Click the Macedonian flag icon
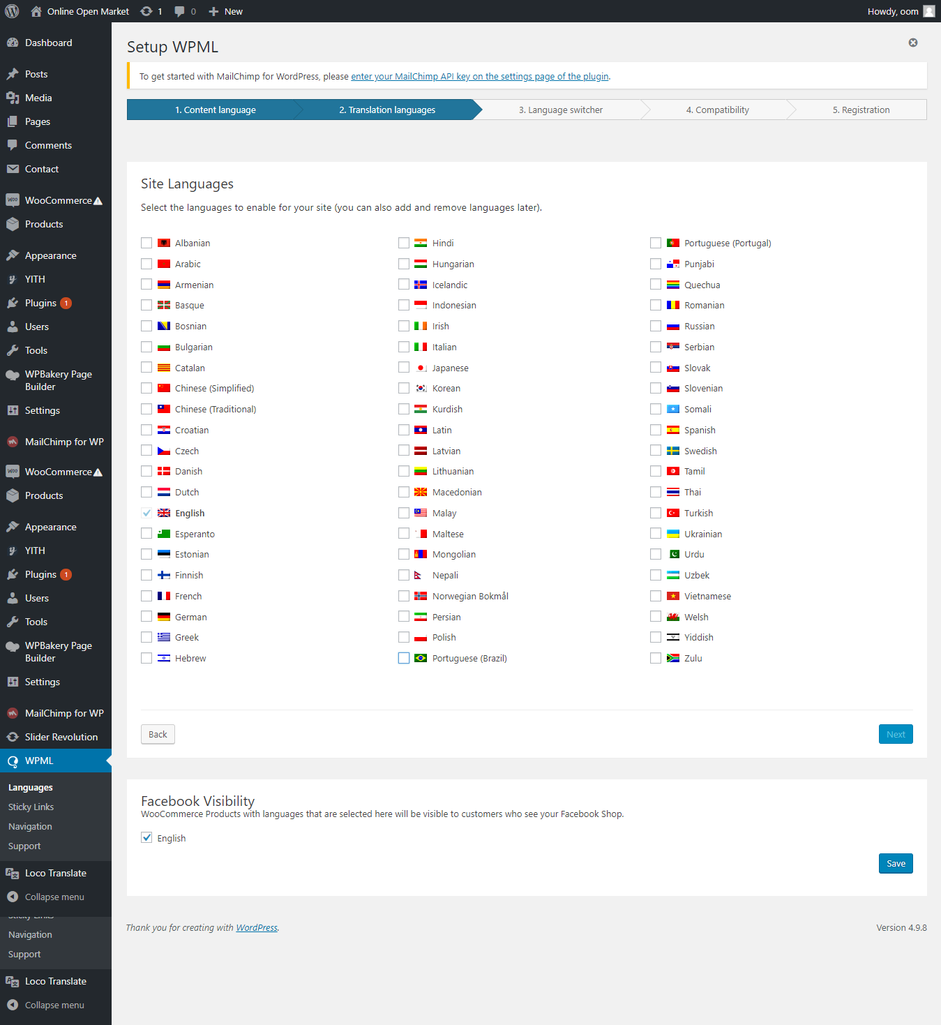Viewport: 941px width, 1025px height. tap(421, 492)
